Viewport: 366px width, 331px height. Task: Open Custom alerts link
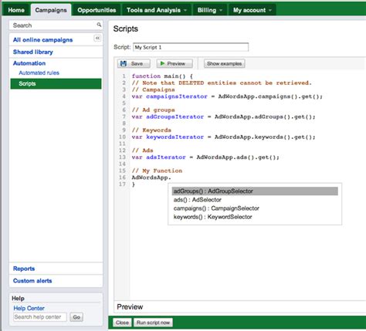[x=32, y=281]
